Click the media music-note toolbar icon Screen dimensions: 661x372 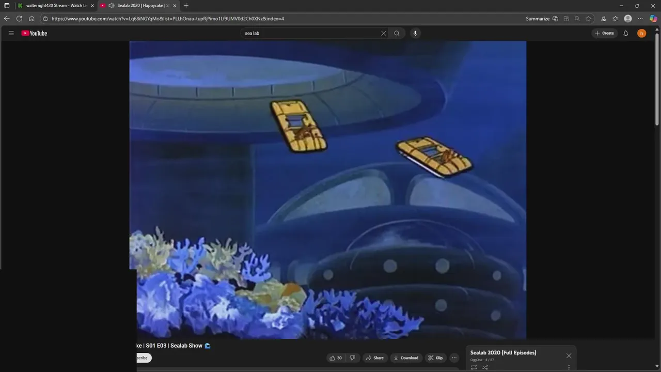(x=603, y=19)
